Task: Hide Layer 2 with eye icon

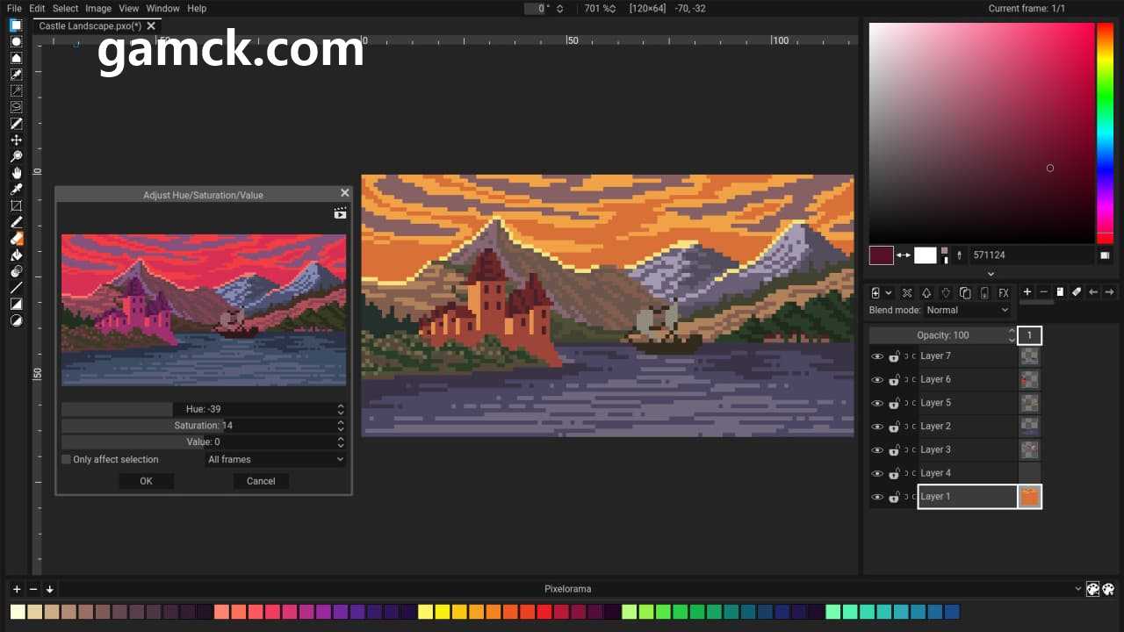Action: click(876, 427)
